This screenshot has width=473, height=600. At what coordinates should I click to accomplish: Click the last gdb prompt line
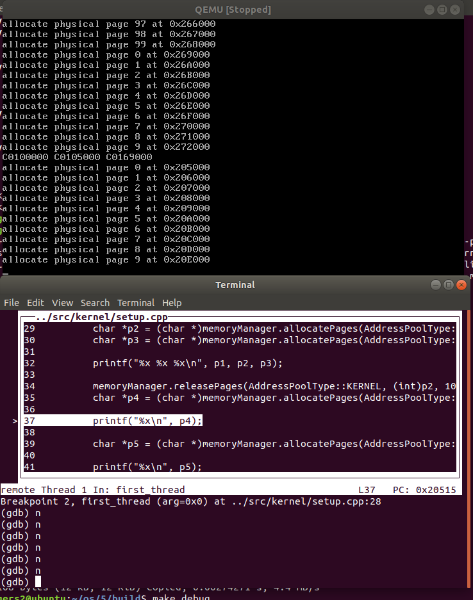(19, 581)
